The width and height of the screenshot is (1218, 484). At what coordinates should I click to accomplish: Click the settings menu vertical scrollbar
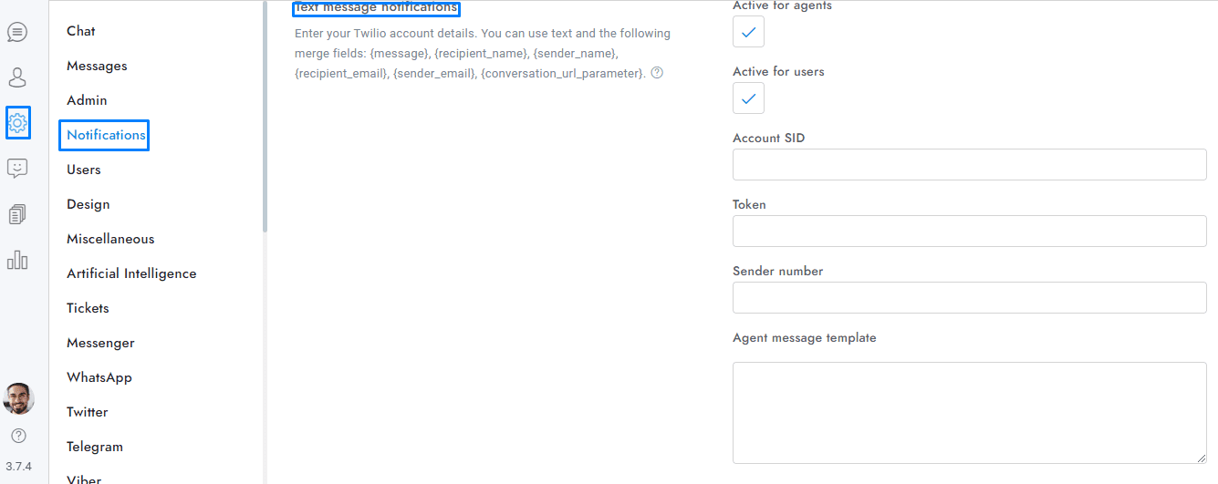(265, 118)
